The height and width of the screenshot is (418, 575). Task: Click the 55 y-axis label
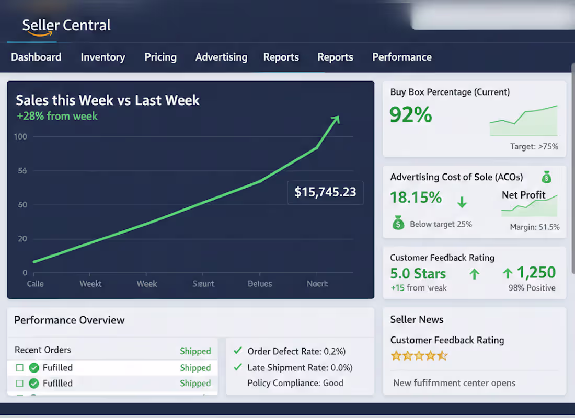pos(22,171)
